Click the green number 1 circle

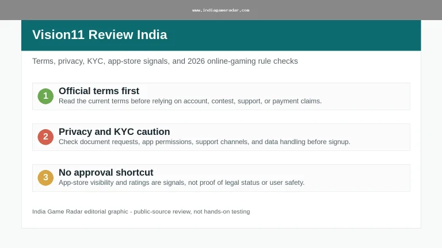(45, 96)
